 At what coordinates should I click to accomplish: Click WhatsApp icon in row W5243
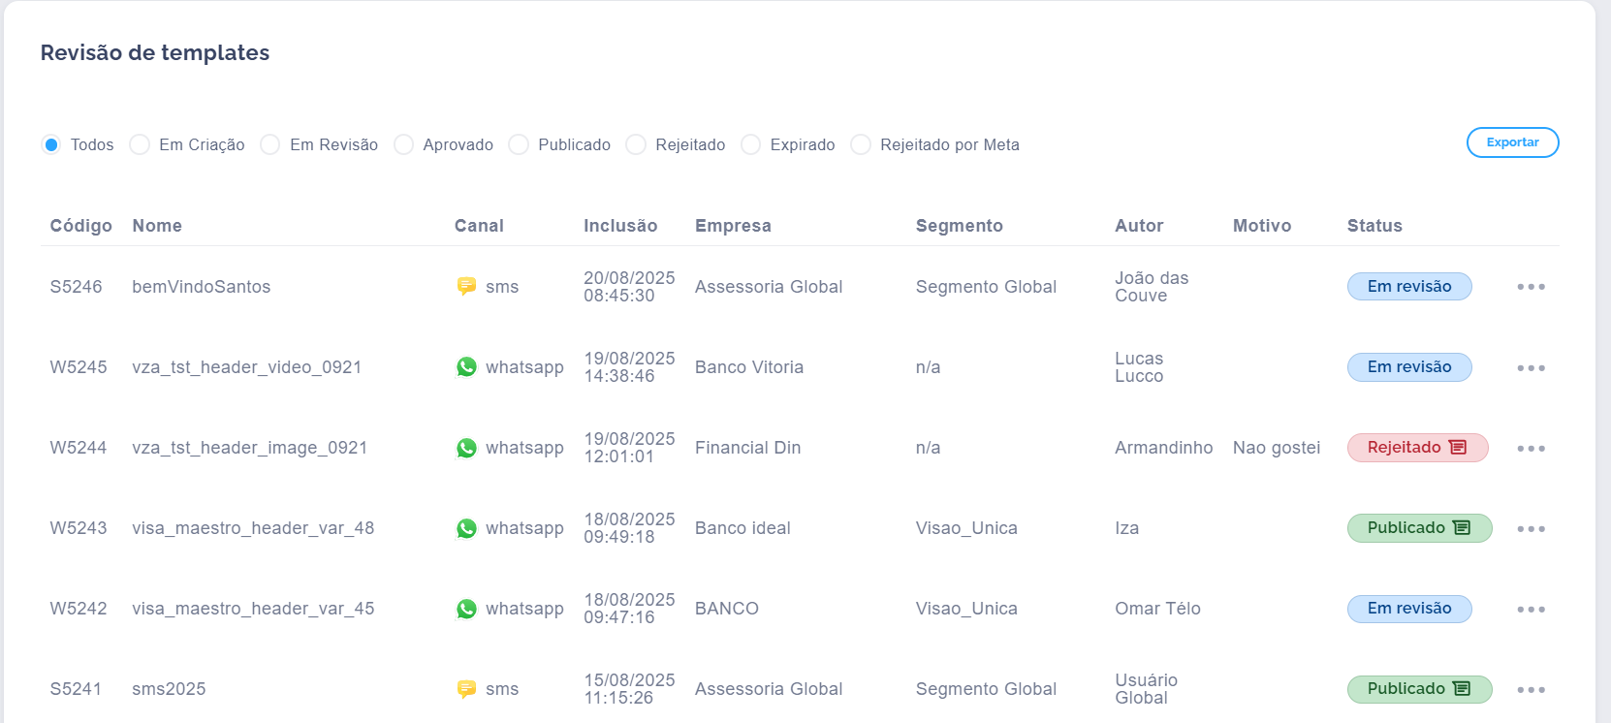[466, 528]
